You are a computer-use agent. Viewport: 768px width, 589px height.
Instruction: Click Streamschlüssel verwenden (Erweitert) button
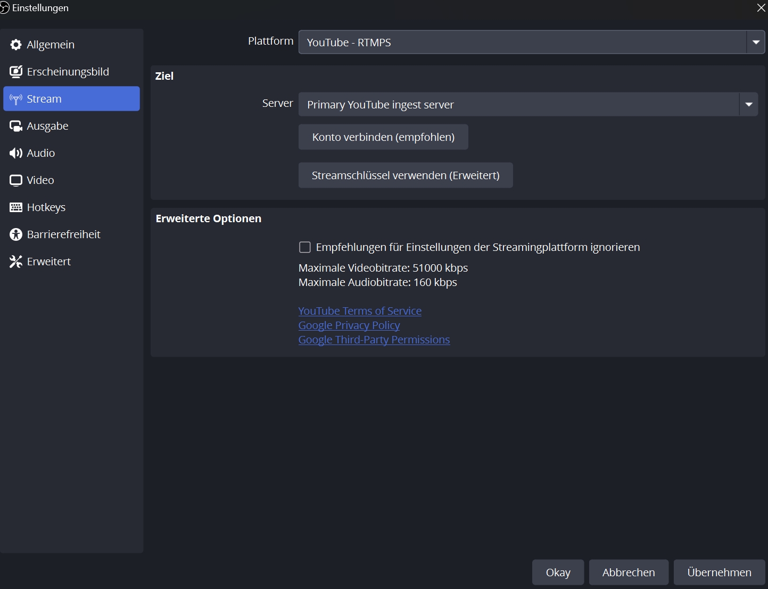click(x=406, y=175)
